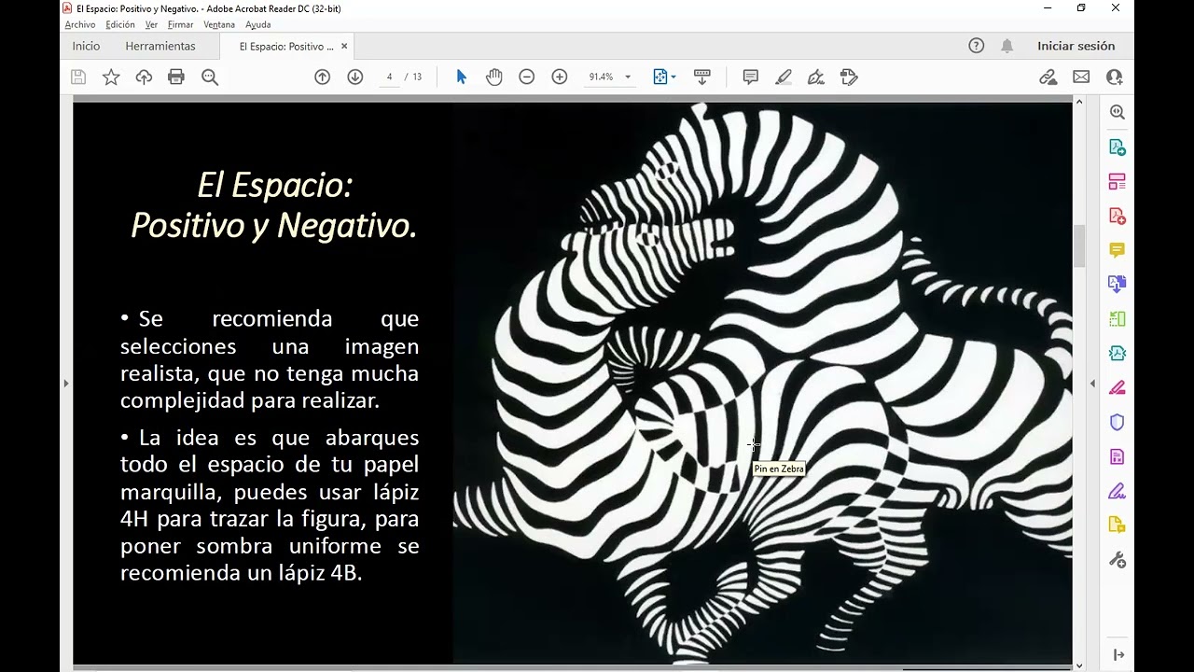Viewport: 1194px width, 672px height.
Task: Share a link to this file
Action: coord(1048,77)
